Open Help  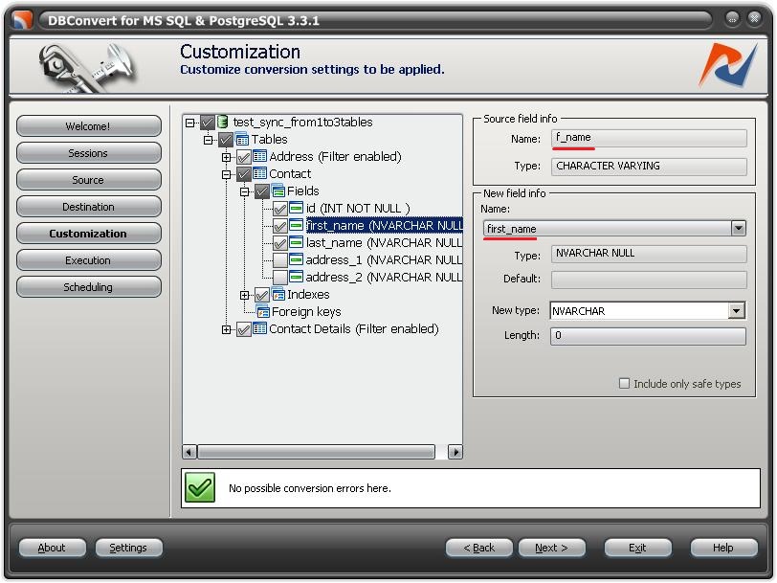723,548
